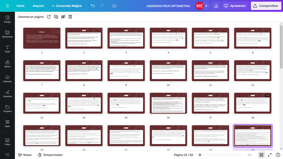Image resolution: width=283 pixels, height=159 pixels.
Task: Open the Design side panel
Action: coord(8,19)
